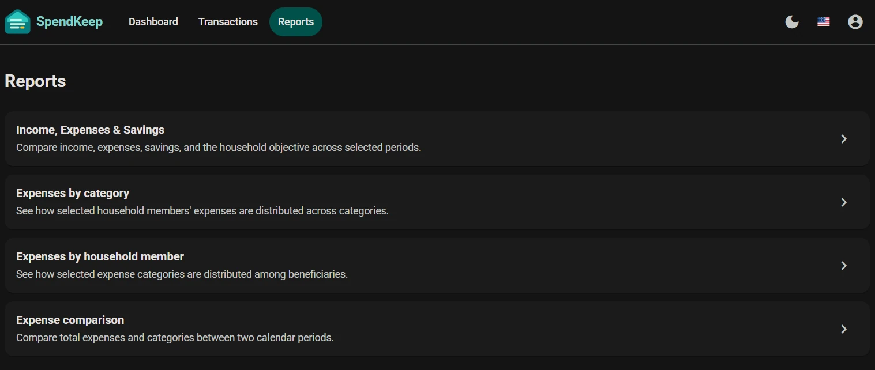Click the SpendKeep house logo icon
875x370 pixels.
point(17,22)
